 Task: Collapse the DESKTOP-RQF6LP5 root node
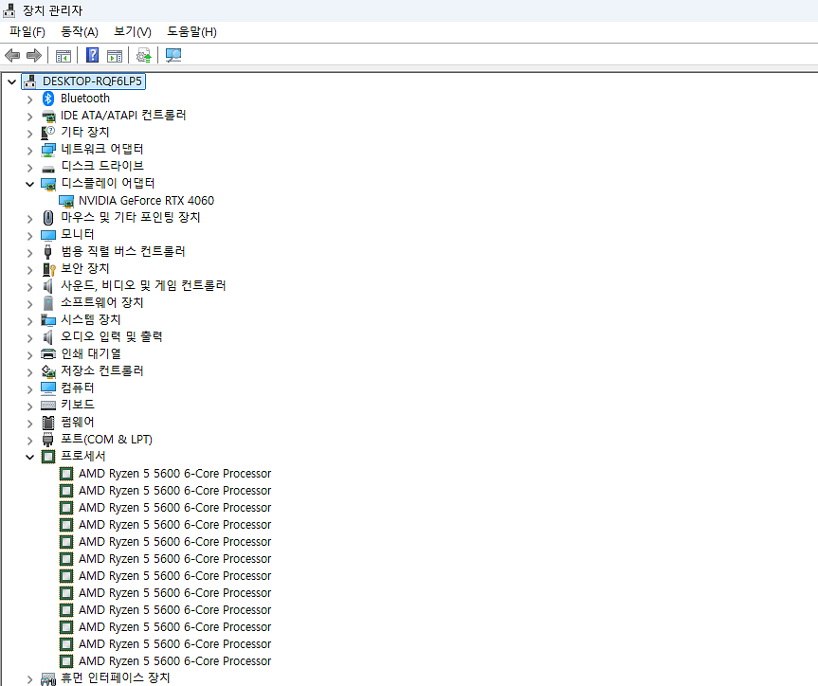11,81
